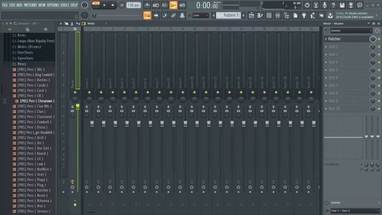Expand the Slot 2 arrow menu
This screenshot has width=382, height=215.
326,47
